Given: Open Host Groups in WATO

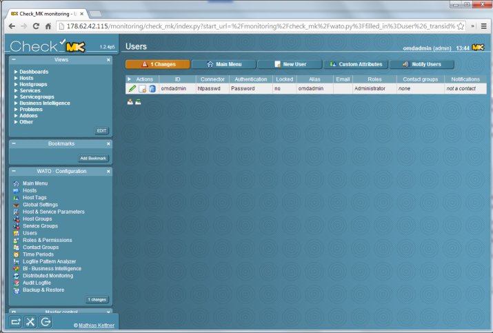Looking at the screenshot, I should [x=37, y=219].
